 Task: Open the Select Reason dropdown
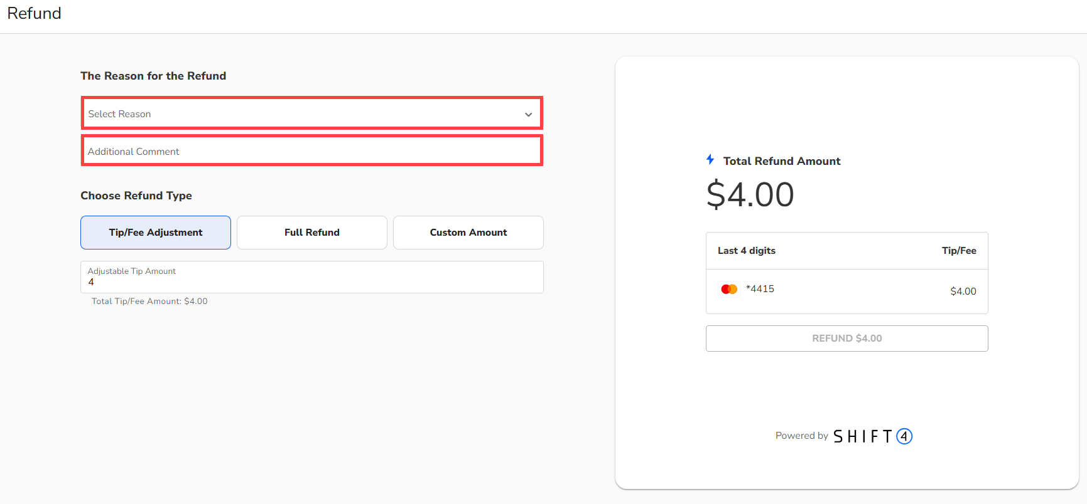click(x=301, y=113)
